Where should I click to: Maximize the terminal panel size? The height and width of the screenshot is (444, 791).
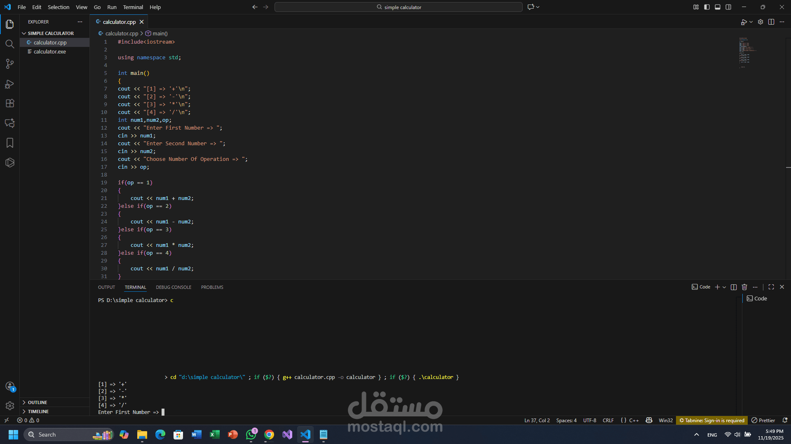771,287
